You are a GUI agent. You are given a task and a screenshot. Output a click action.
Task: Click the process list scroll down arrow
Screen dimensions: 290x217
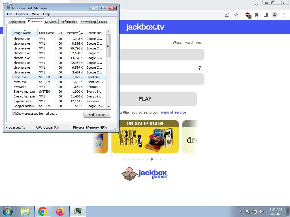108,107
